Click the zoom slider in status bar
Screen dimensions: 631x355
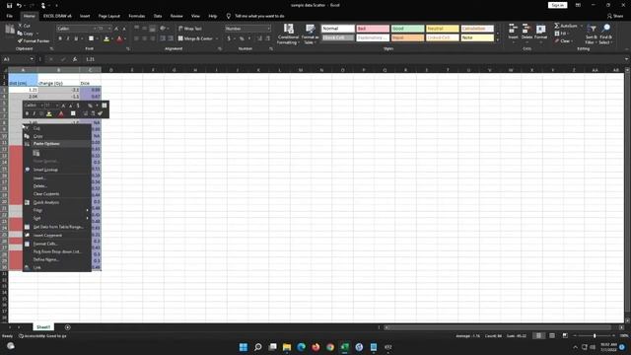[x=595, y=335]
